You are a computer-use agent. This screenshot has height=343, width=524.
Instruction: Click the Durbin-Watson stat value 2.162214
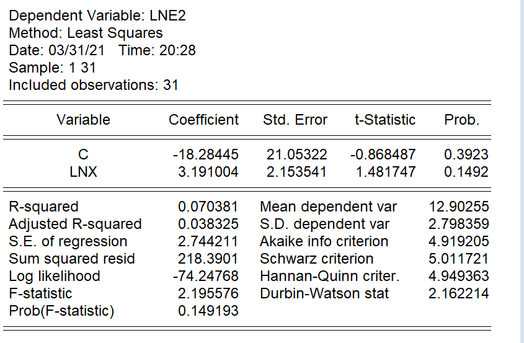pyautogui.click(x=458, y=293)
